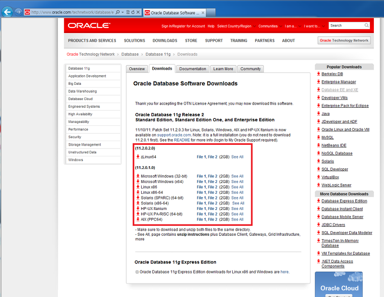Image resolution: width=384 pixels, height=297 pixels.
Task: Open the address bar dropdown arrow
Action: 123,12
